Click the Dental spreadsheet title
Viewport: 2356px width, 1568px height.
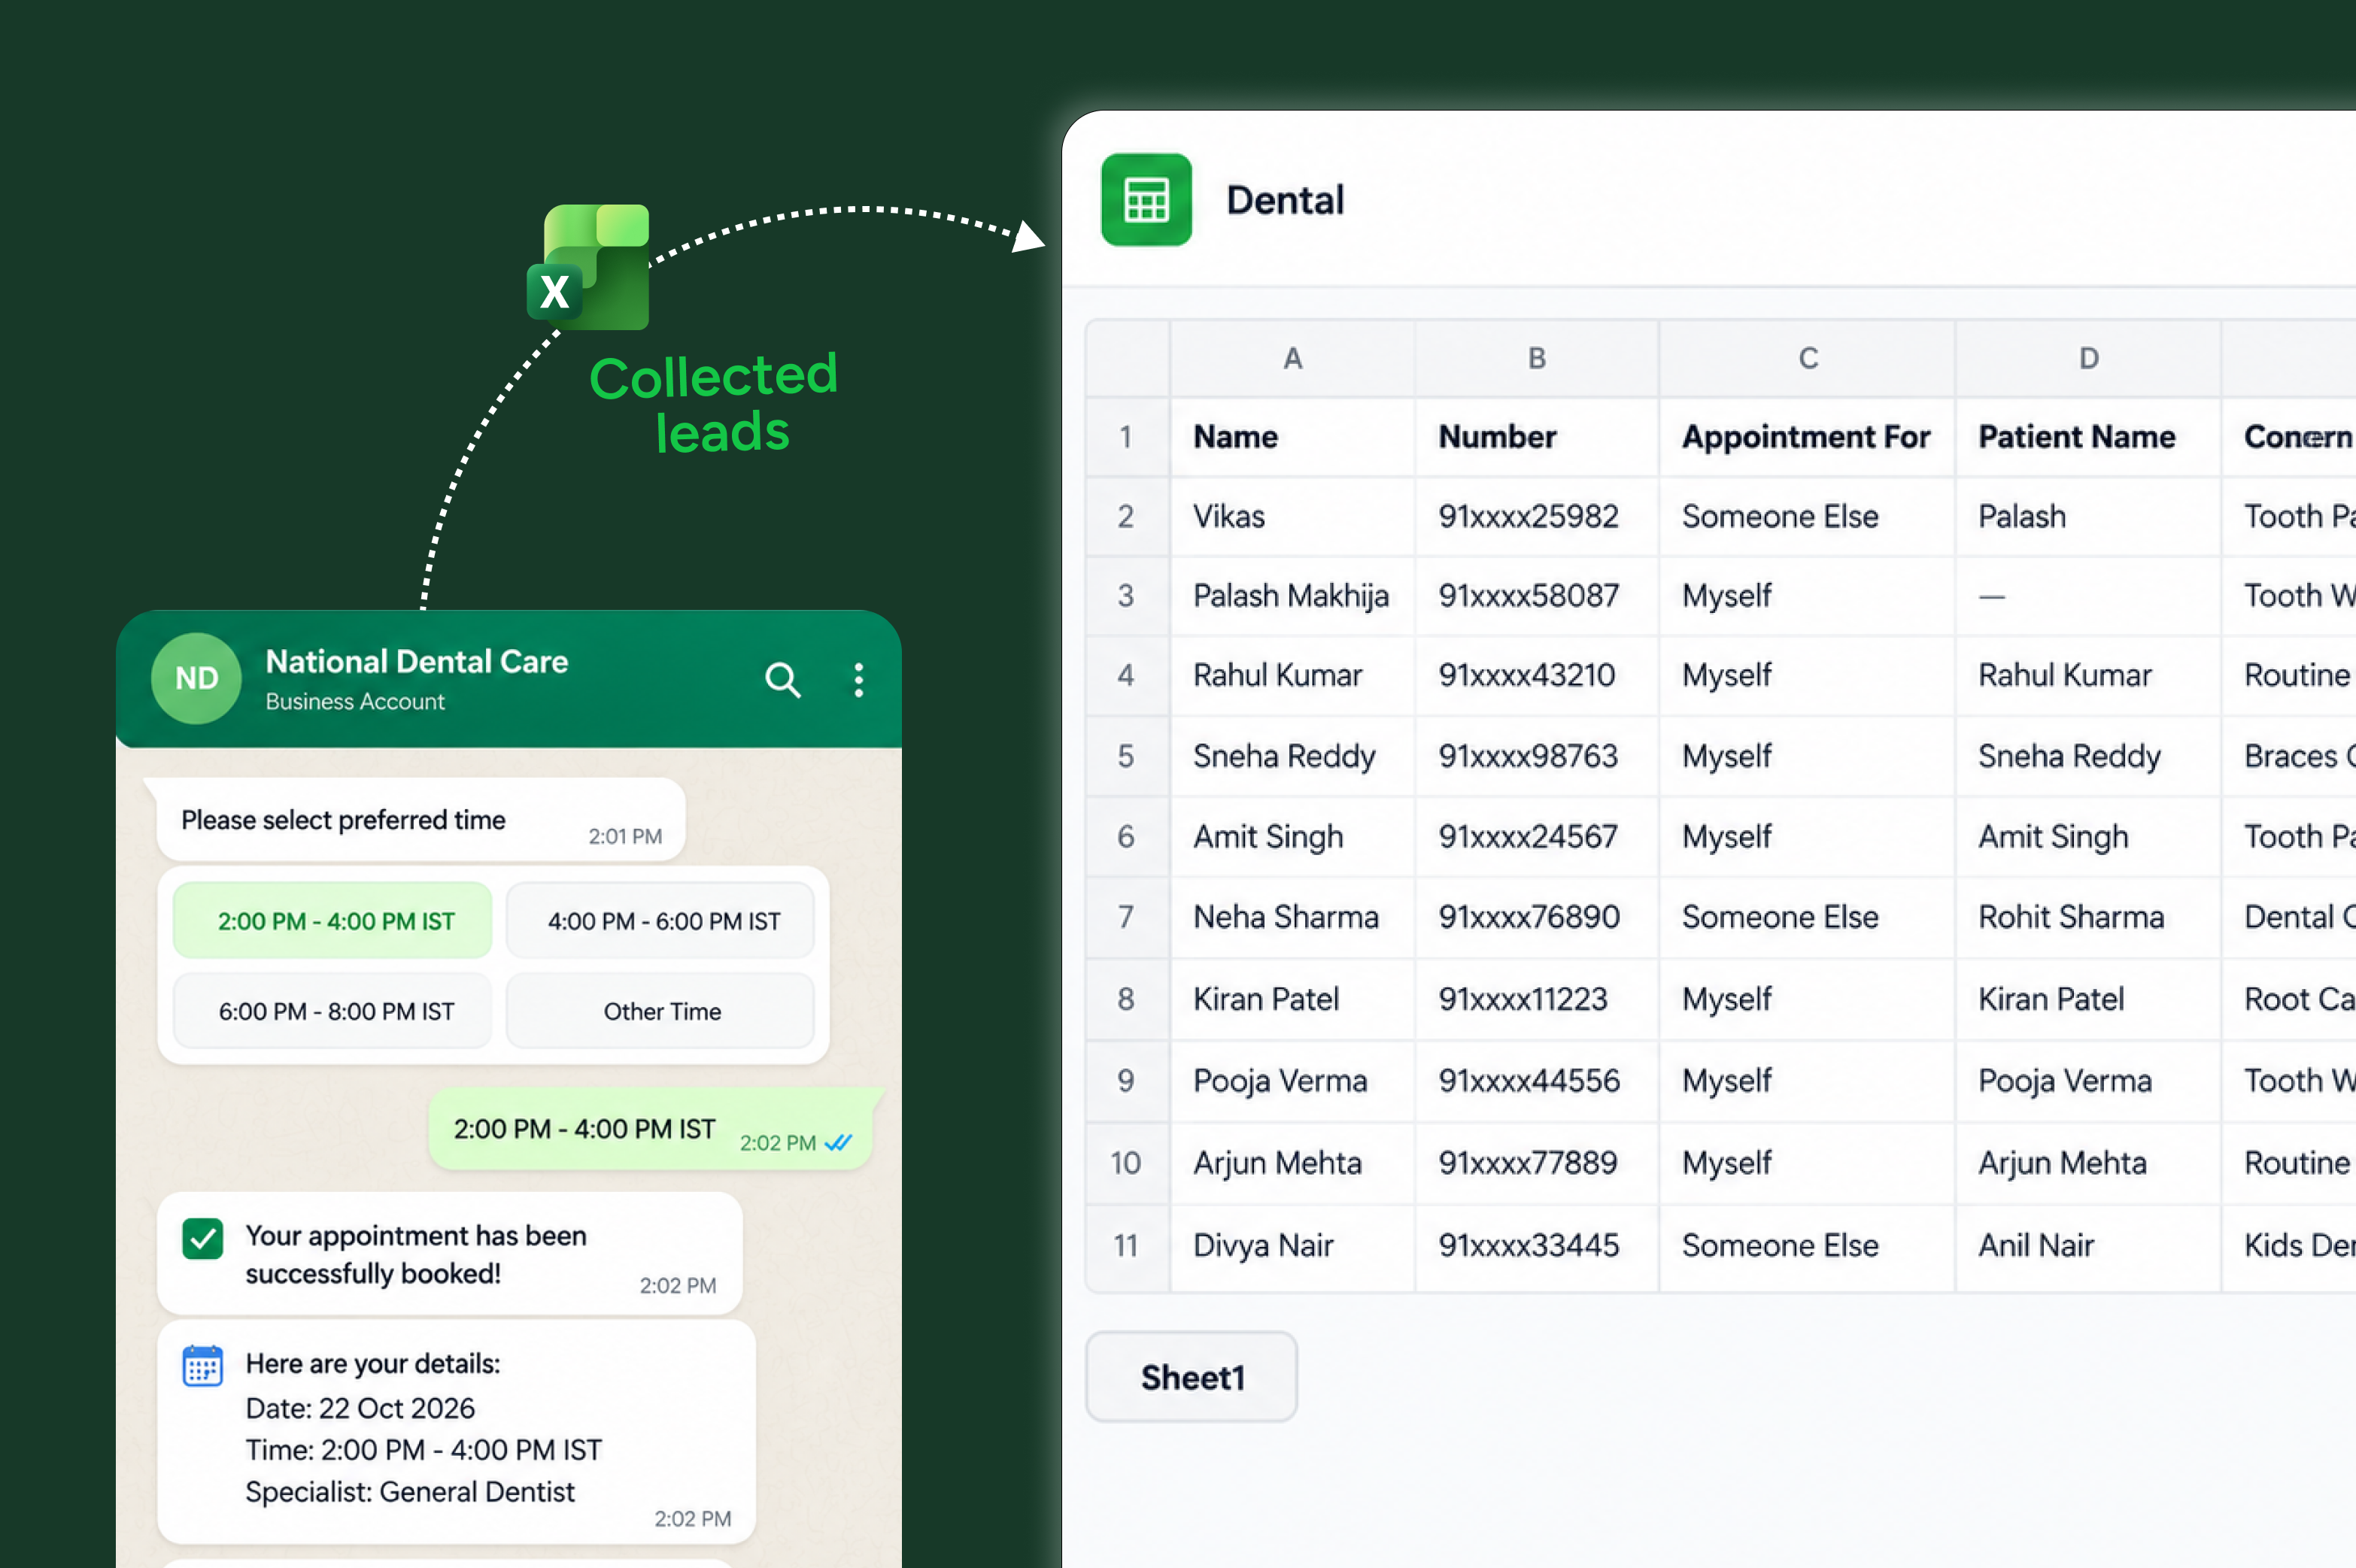tap(1285, 200)
